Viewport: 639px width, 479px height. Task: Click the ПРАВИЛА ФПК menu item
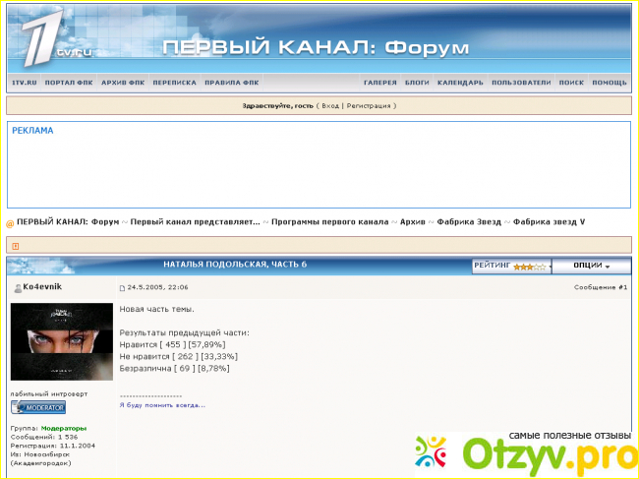[x=231, y=83]
